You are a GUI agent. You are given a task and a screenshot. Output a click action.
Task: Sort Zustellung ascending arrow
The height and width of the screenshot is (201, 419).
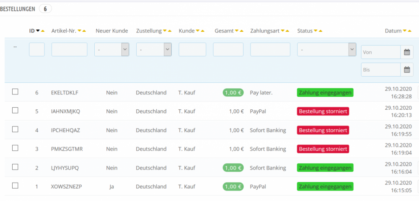coord(169,31)
